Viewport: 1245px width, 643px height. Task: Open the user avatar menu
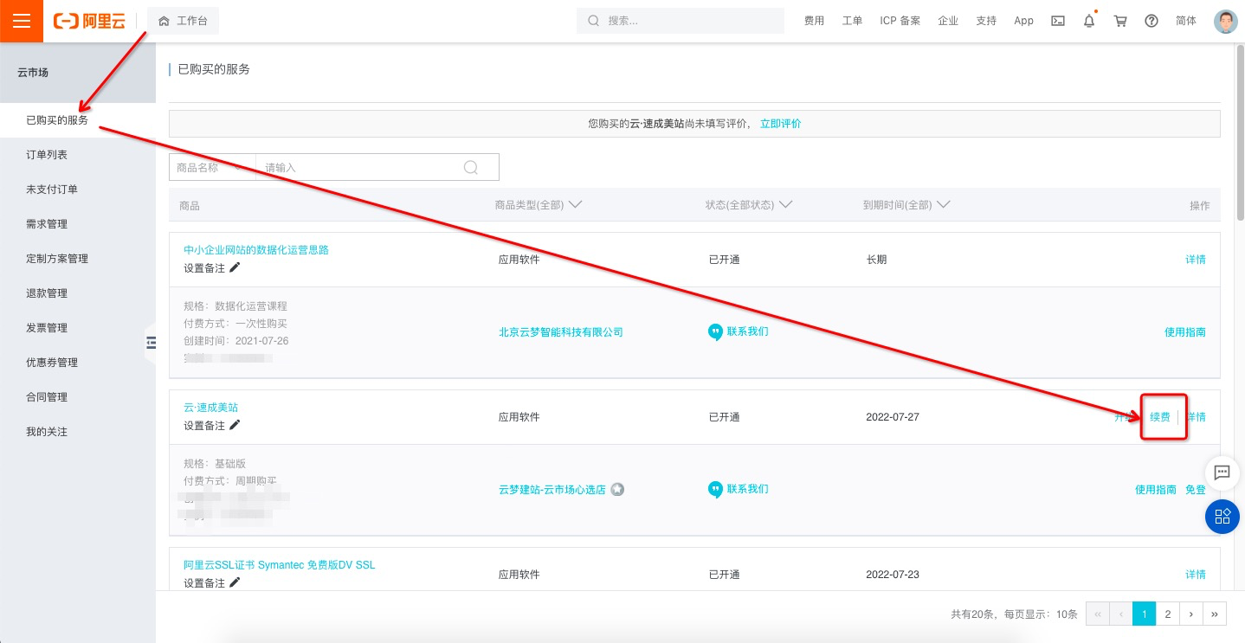1225,21
